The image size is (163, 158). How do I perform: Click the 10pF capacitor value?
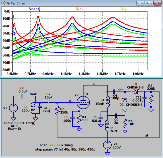pos(48,97)
